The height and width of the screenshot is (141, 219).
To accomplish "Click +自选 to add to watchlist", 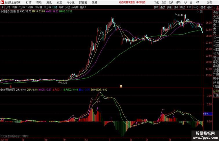I will pyautogui.click(x=202, y=7).
